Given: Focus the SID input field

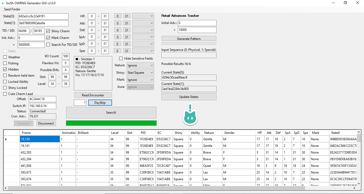Looking at the screenshot, I should tap(39, 31).
